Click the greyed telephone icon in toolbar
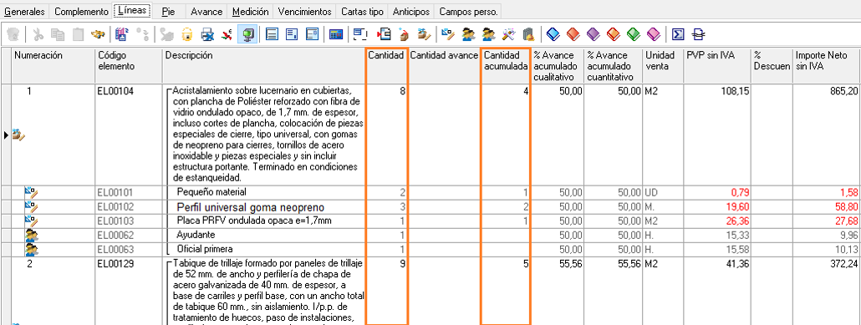Image resolution: width=861 pixels, height=325 pixels. click(x=167, y=35)
